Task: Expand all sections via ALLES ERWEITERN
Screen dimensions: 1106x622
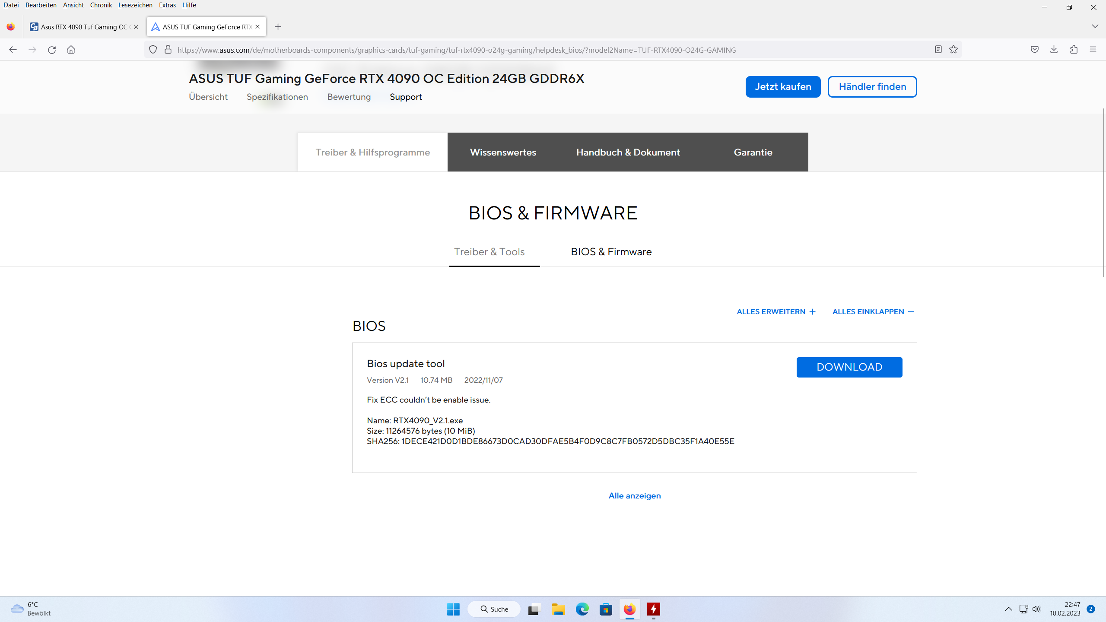Action: (776, 311)
